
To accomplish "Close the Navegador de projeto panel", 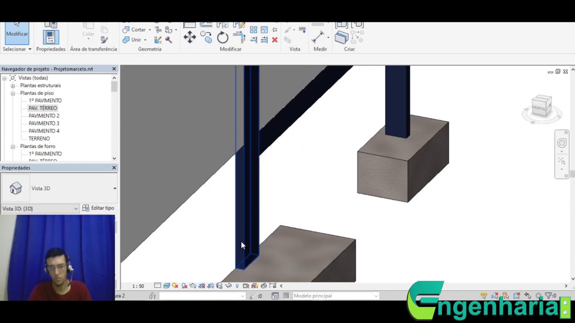I will [x=114, y=69].
